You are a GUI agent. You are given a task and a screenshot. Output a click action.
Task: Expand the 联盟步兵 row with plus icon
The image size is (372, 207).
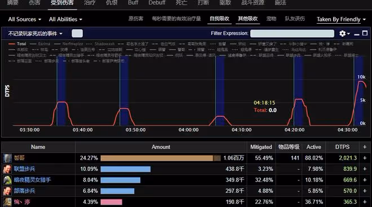tap(365, 169)
